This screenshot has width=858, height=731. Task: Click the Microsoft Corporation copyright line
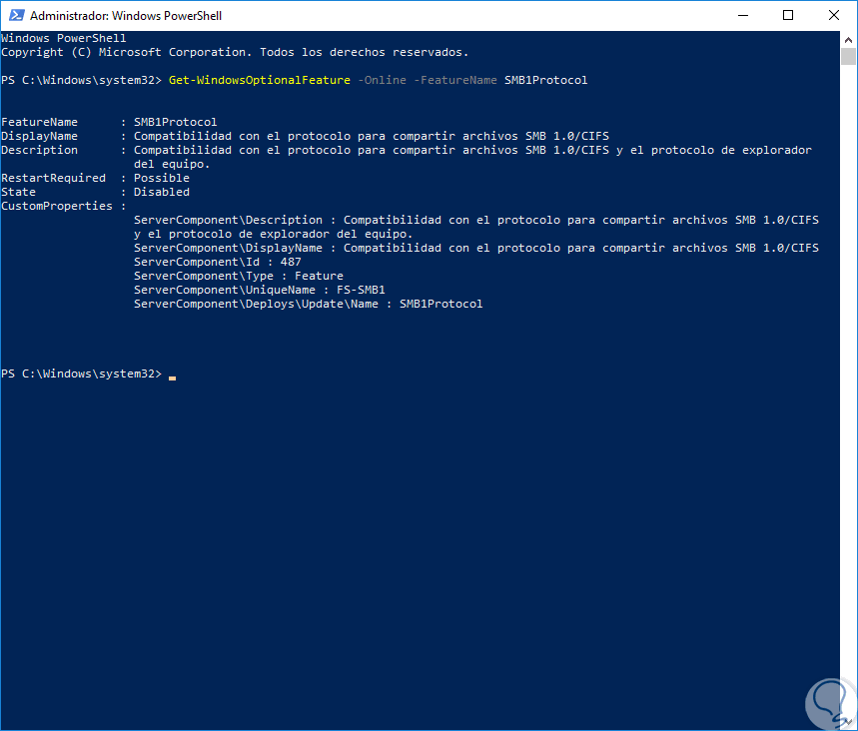tap(234, 52)
